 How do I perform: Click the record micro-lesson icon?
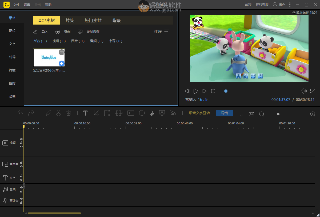coord(80,32)
